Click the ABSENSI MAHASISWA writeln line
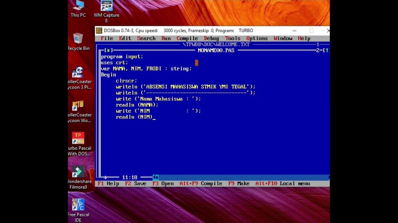The width and height of the screenshot is (398, 223). pyautogui.click(x=186, y=87)
